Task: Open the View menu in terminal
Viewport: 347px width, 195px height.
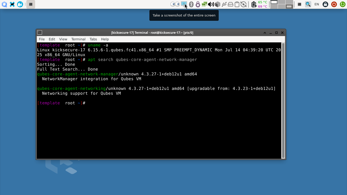Action: pyautogui.click(x=63, y=39)
